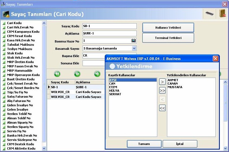Select Kasa Hrk.Evrak No item
Image resolution: width=229 pixels, height=152 pixels.
(21, 40)
